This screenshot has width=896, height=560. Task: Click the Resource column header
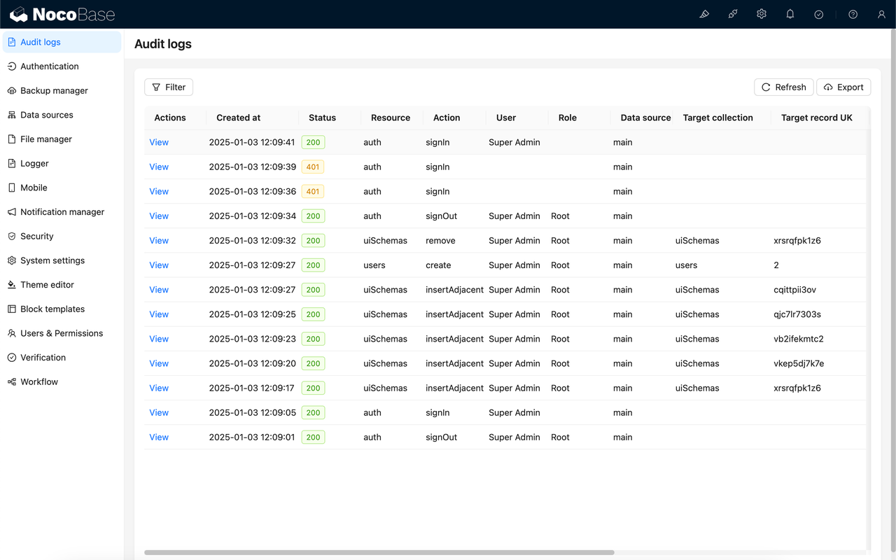click(x=391, y=118)
